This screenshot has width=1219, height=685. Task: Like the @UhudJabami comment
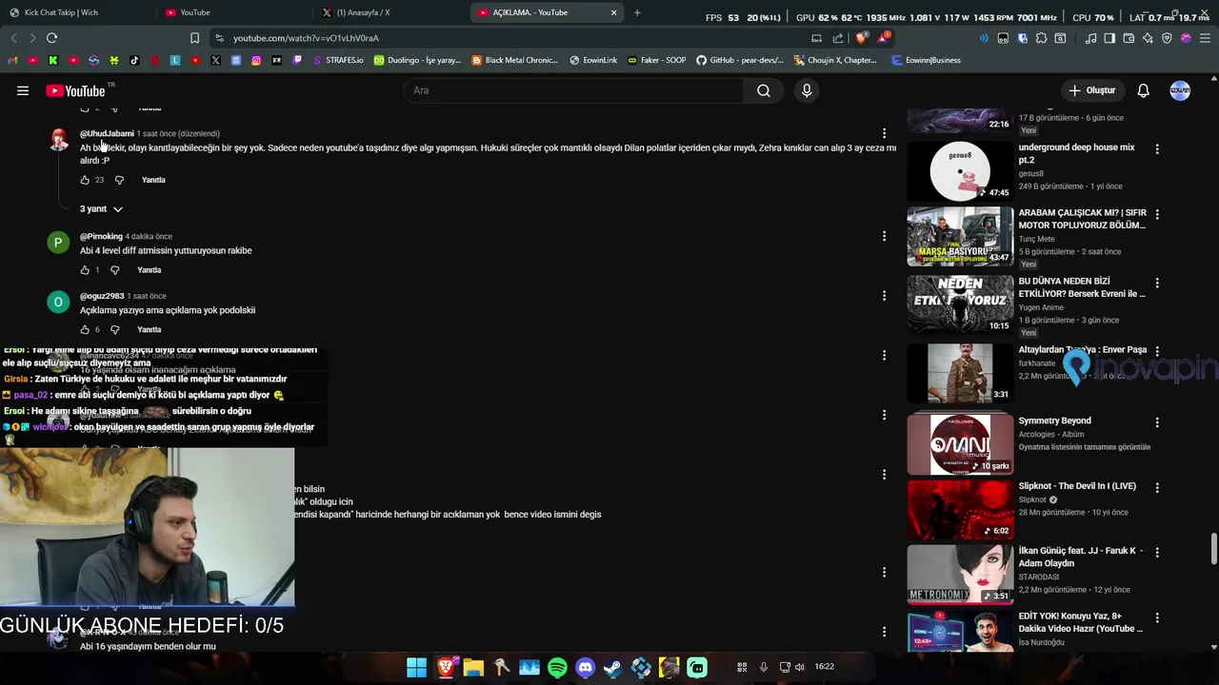coord(85,180)
